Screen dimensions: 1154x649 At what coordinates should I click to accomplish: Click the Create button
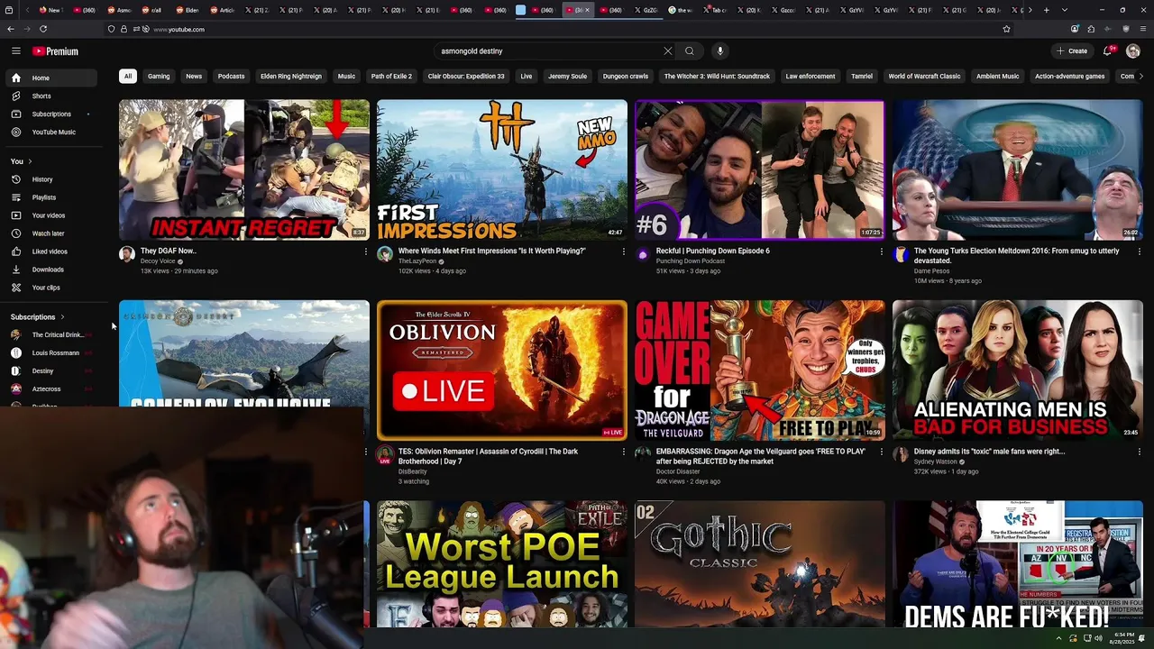tap(1072, 51)
